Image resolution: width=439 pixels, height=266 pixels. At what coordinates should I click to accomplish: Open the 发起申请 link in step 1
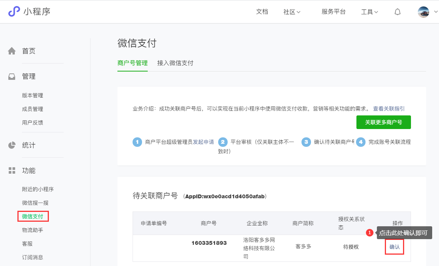[x=203, y=142]
